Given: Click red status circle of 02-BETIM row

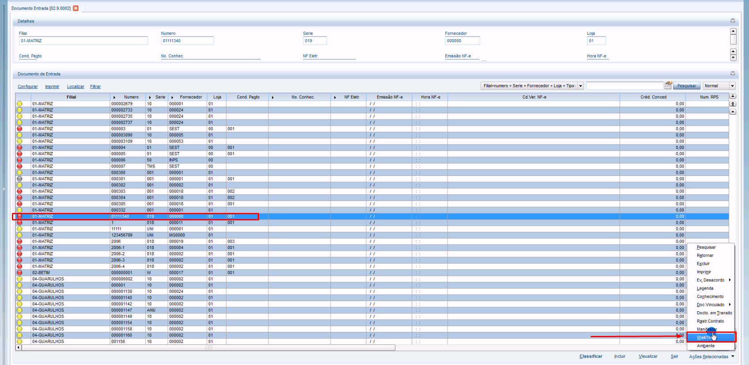Looking at the screenshot, I should pyautogui.click(x=19, y=272).
